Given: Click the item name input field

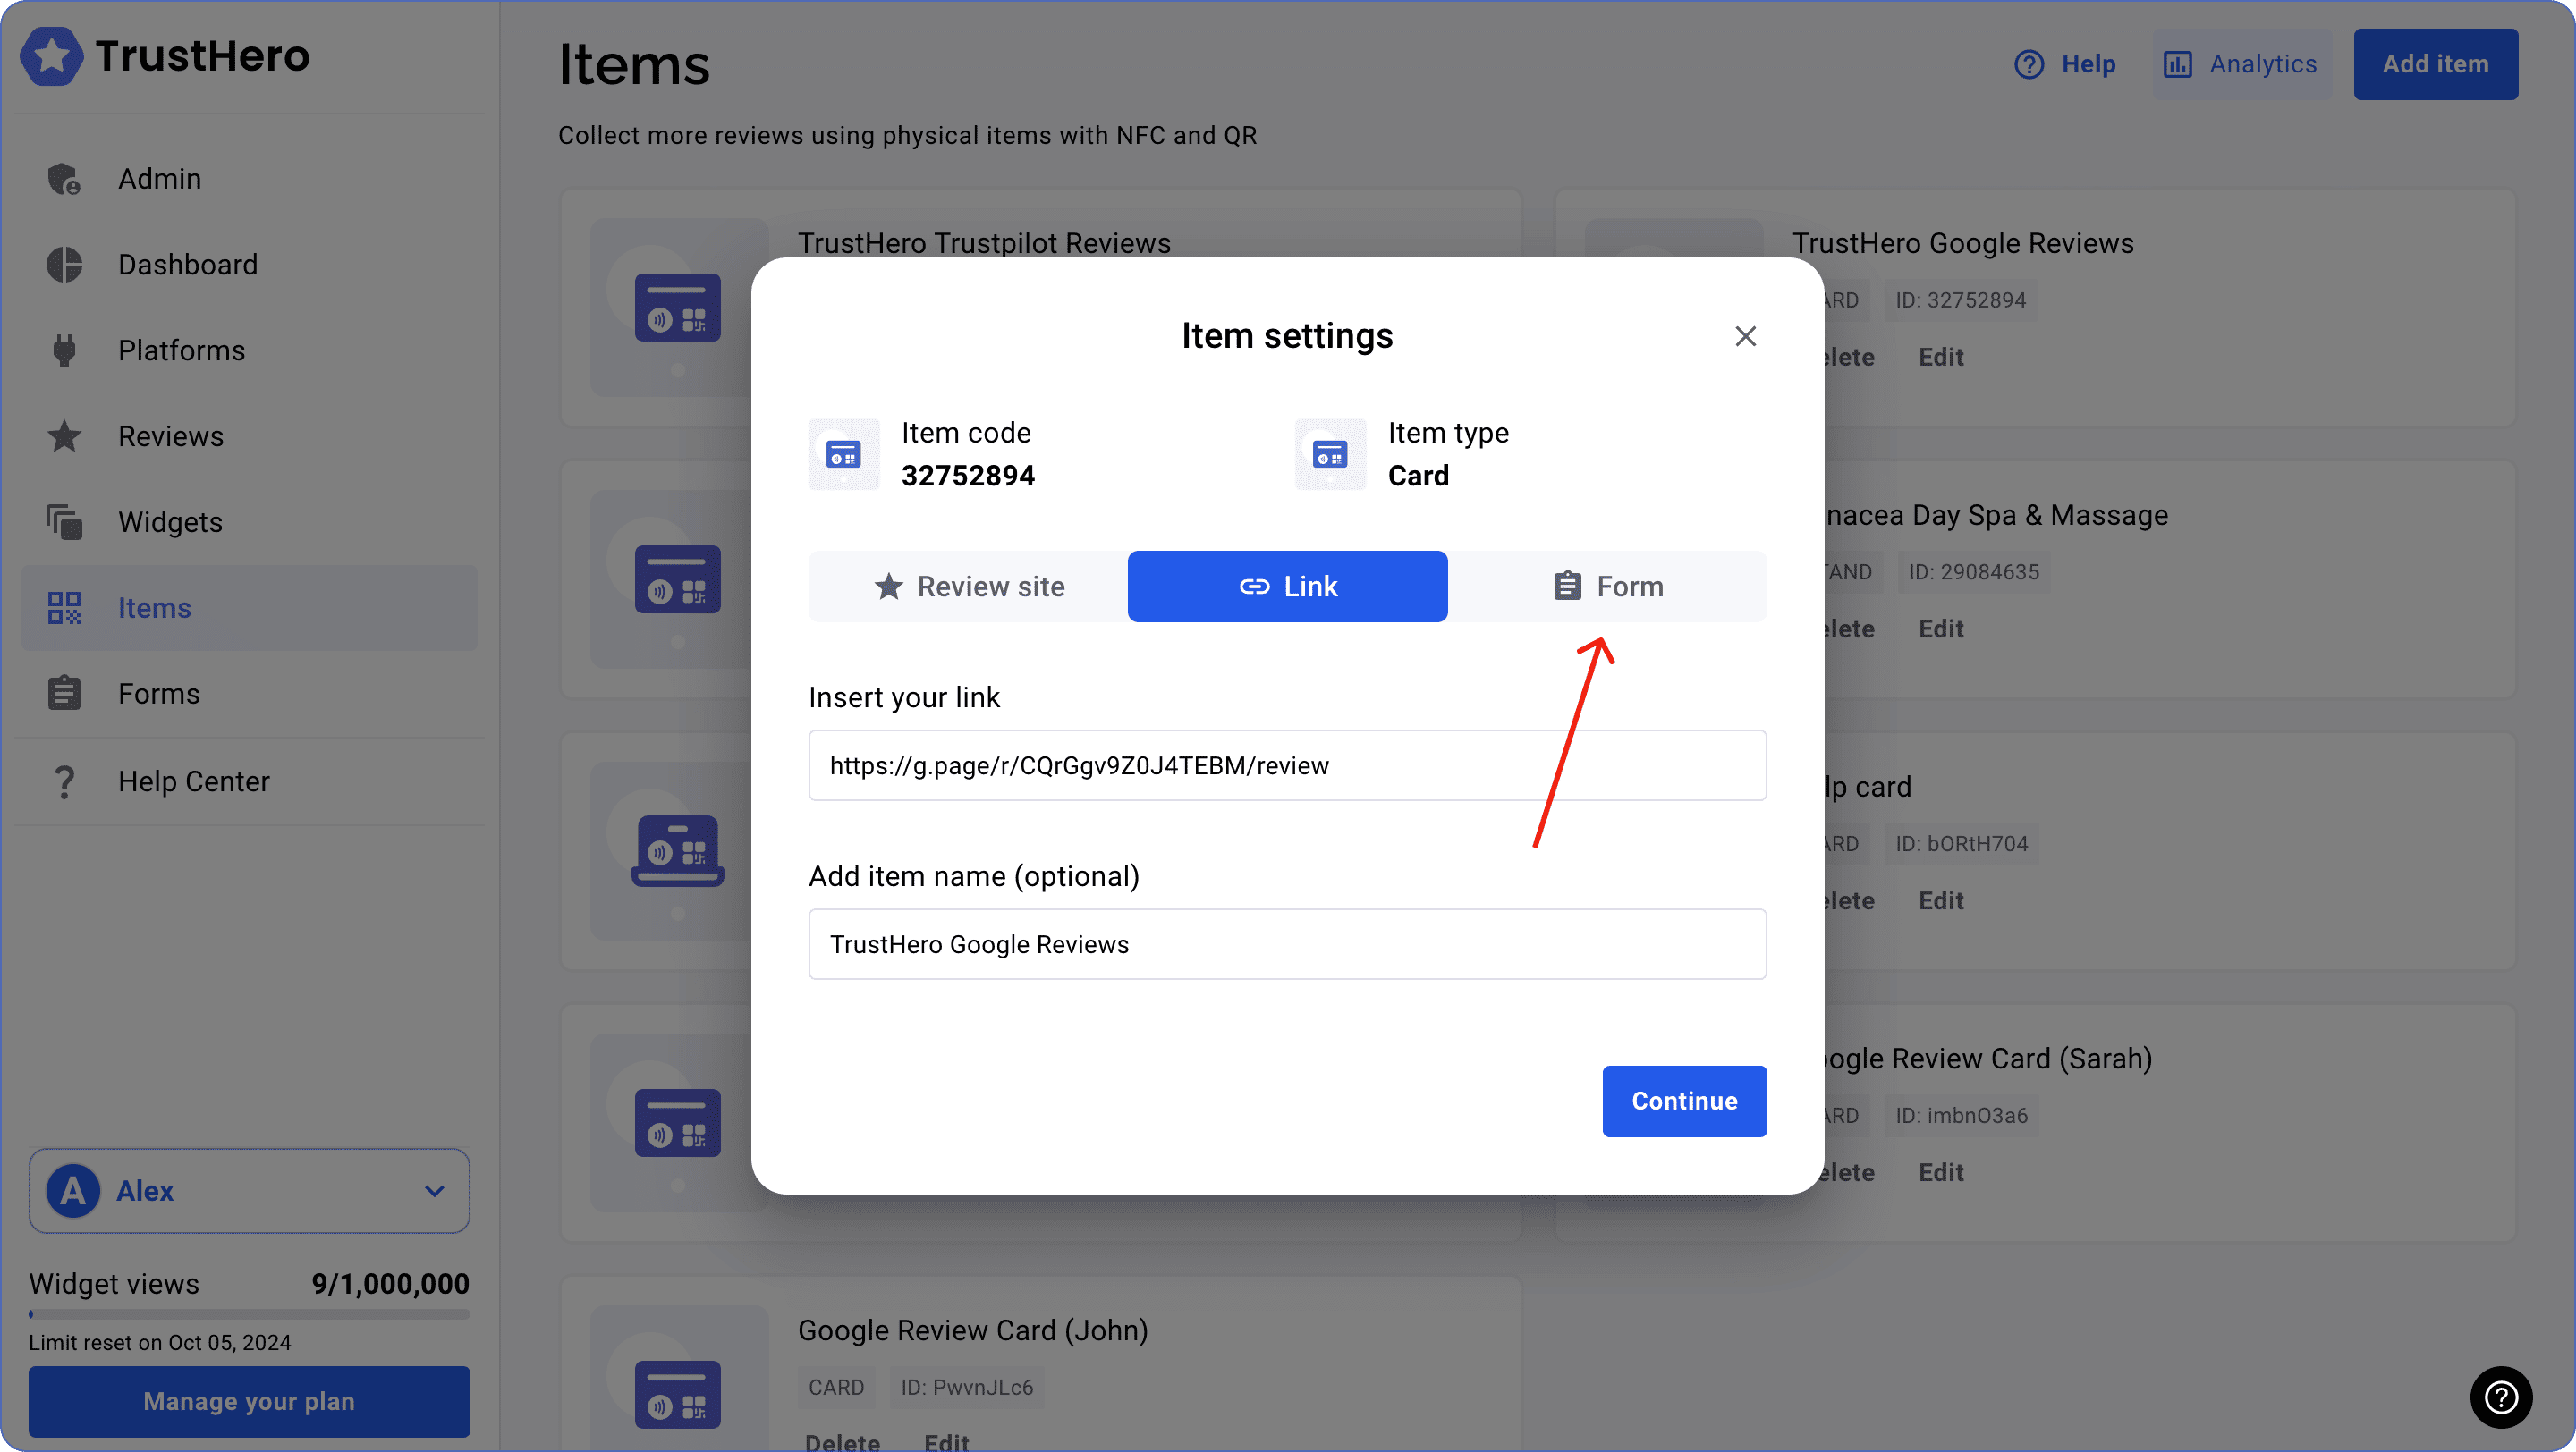Looking at the screenshot, I should pos(1287,944).
